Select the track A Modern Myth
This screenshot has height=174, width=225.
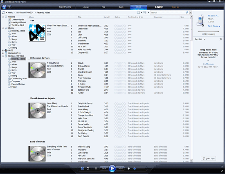coord(84,87)
